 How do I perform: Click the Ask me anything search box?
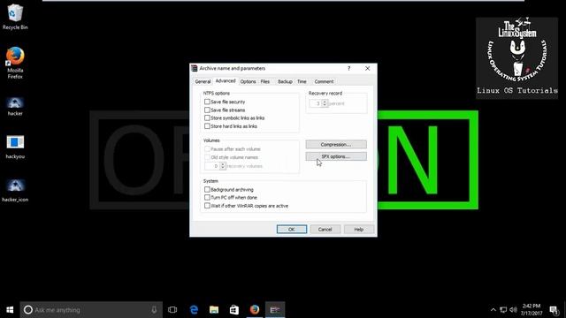tap(91, 310)
